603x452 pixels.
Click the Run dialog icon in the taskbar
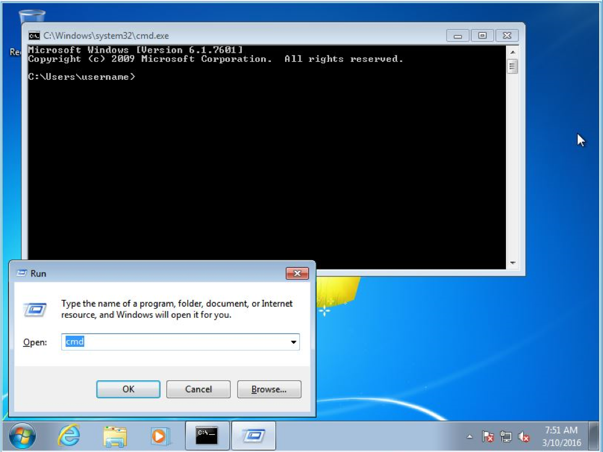[254, 435]
